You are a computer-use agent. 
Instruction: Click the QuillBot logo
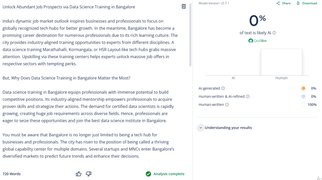pos(258,41)
